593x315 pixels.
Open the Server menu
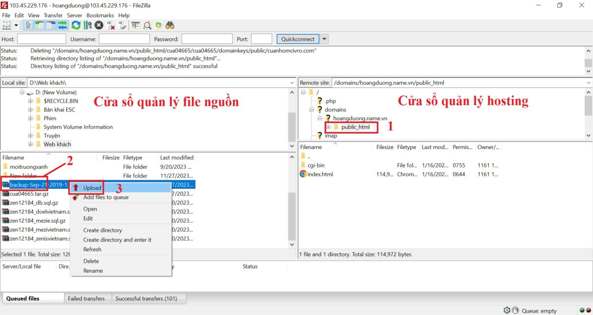[75, 15]
